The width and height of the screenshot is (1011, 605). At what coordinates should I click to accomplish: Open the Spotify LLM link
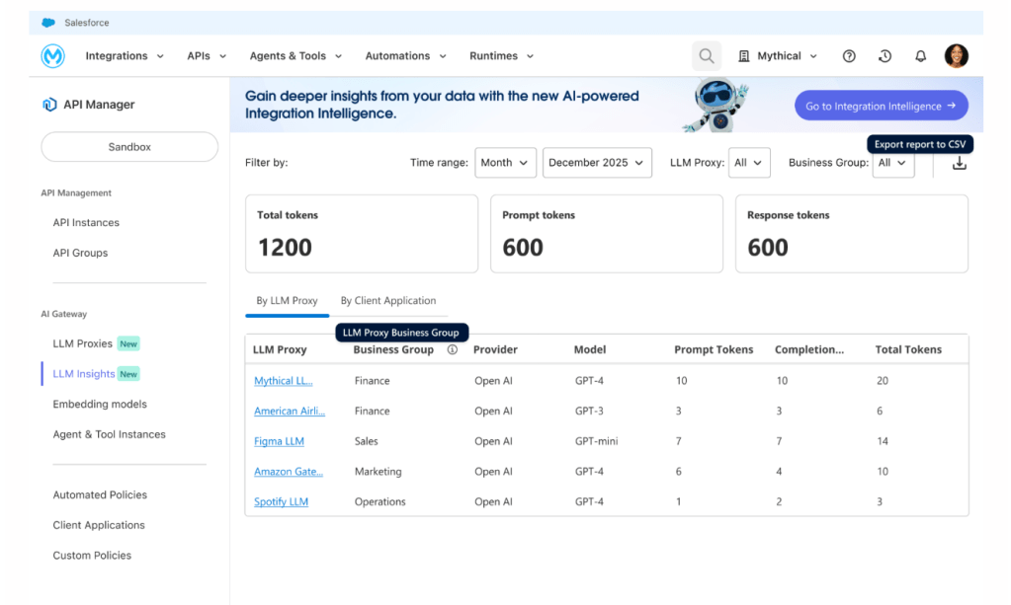281,502
